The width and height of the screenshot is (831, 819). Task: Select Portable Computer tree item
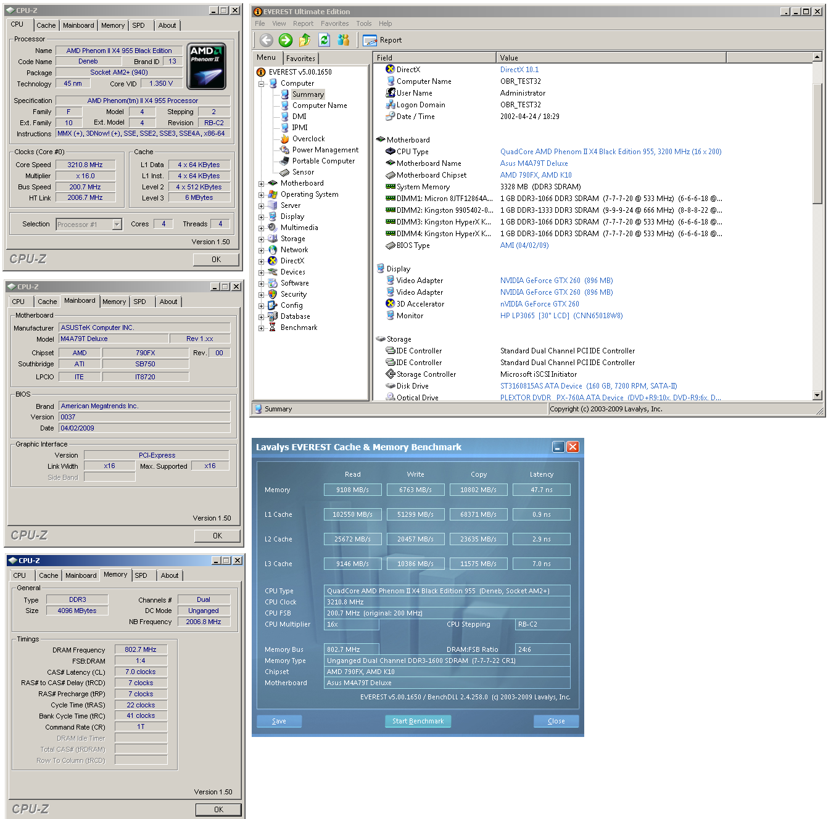pyautogui.click(x=323, y=161)
